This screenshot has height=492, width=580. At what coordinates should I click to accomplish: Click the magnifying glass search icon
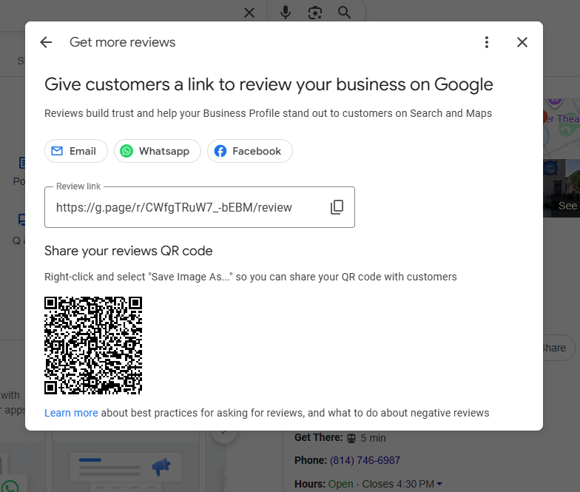pyautogui.click(x=344, y=13)
